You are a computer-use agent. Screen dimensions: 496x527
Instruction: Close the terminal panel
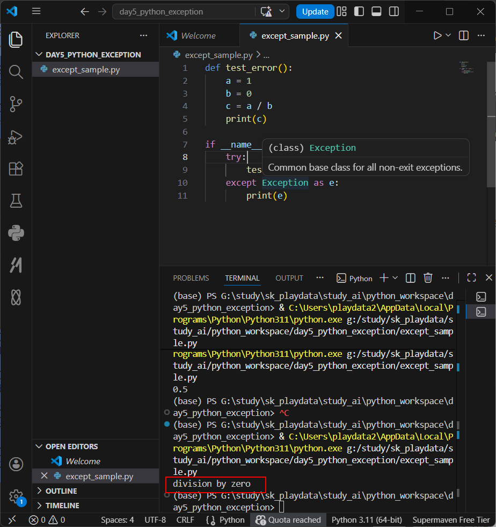pyautogui.click(x=489, y=277)
